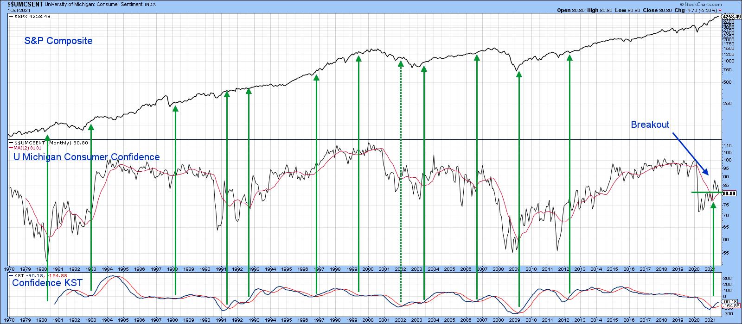Click the 'U Michigan Consumer Confidence' annotation
The width and height of the screenshot is (742, 324).
[x=86, y=157]
